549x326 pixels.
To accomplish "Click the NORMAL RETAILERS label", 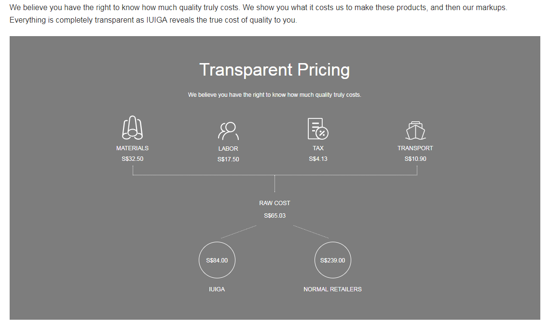I will tap(332, 289).
